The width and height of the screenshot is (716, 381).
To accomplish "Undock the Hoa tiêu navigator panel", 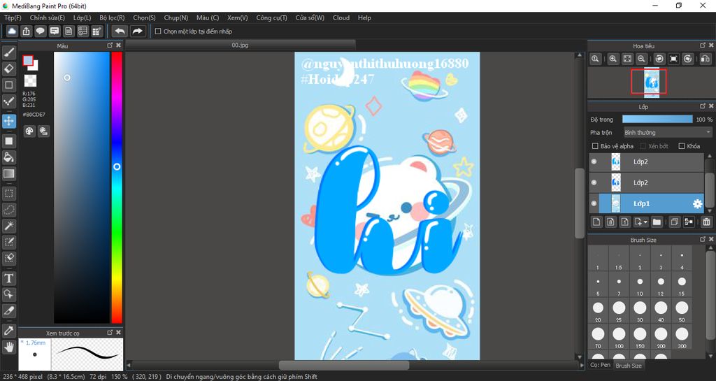I will coord(703,45).
